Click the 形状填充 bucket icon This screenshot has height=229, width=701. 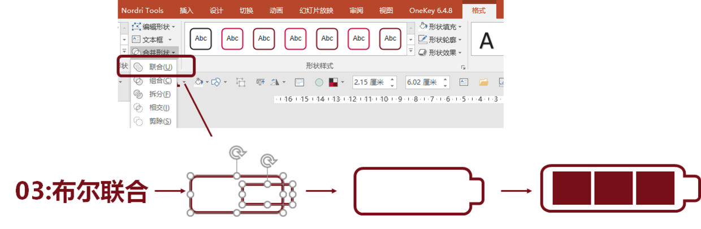pos(423,27)
